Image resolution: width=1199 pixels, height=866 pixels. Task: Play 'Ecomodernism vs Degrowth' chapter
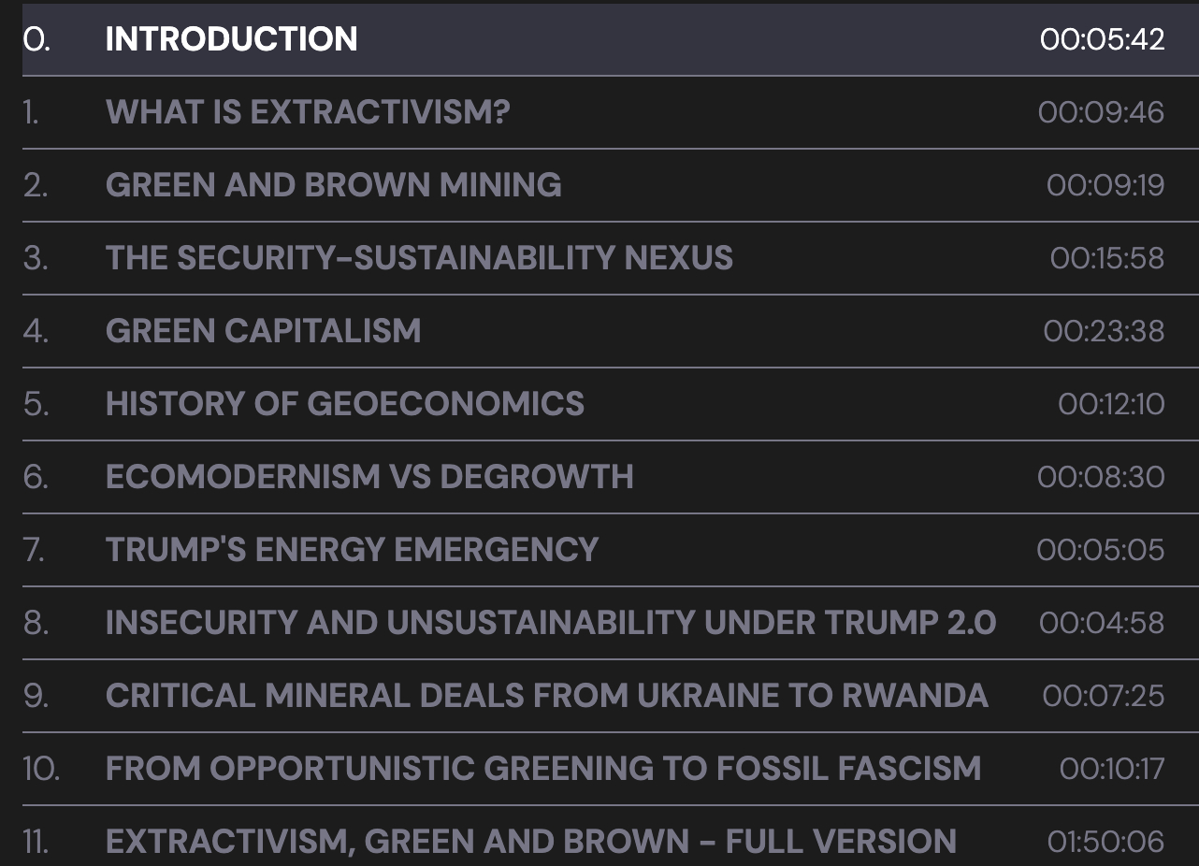pyautogui.click(x=369, y=477)
